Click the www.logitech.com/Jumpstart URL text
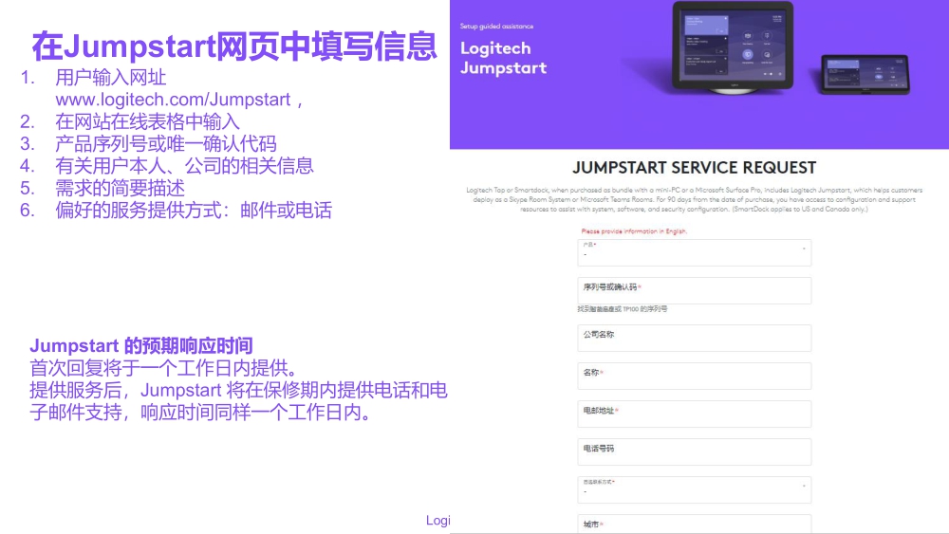The height and width of the screenshot is (534, 949). click(173, 100)
